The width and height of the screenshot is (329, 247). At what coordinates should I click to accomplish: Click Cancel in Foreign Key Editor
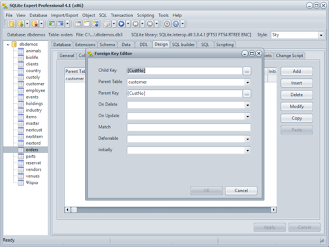click(241, 191)
